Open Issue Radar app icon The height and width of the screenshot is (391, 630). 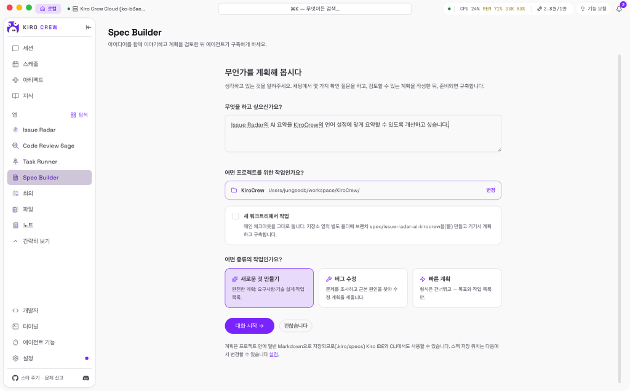click(x=15, y=130)
